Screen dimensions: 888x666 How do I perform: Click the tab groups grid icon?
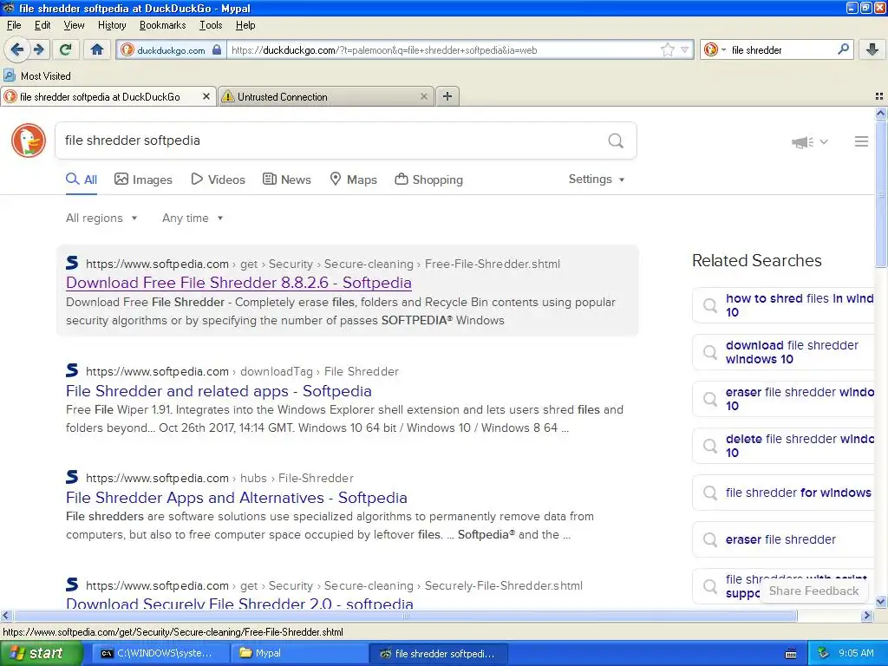pyautogui.click(x=879, y=97)
